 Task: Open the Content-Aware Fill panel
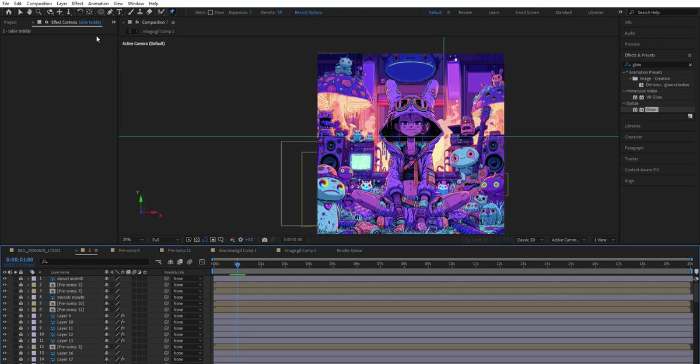point(642,169)
